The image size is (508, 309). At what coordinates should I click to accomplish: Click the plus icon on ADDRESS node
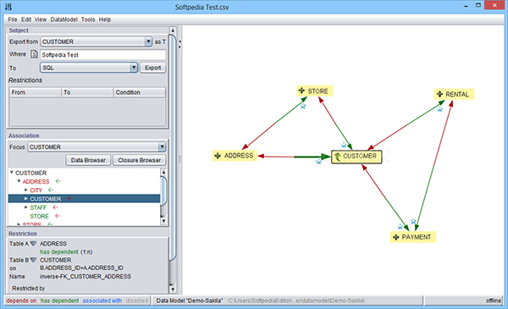pyautogui.click(x=218, y=156)
